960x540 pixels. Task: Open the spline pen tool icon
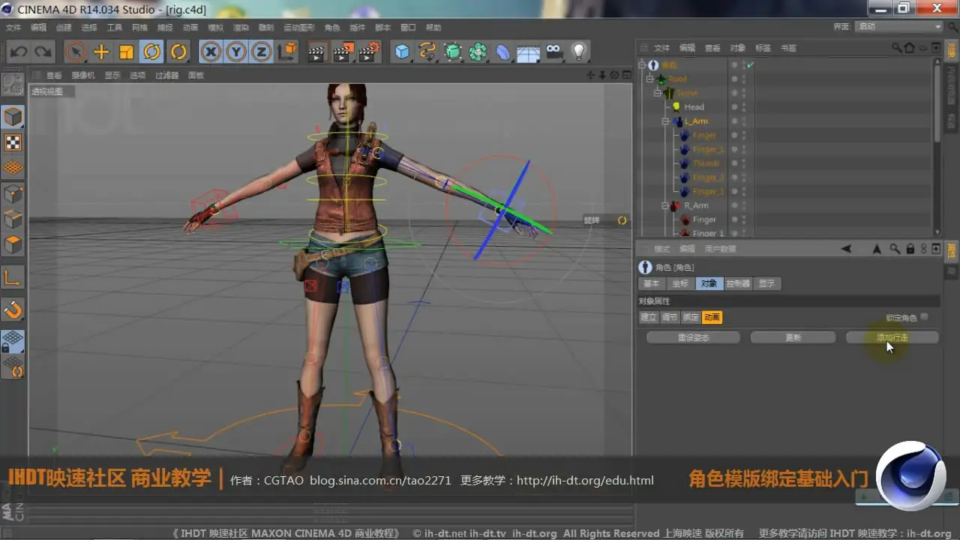427,52
